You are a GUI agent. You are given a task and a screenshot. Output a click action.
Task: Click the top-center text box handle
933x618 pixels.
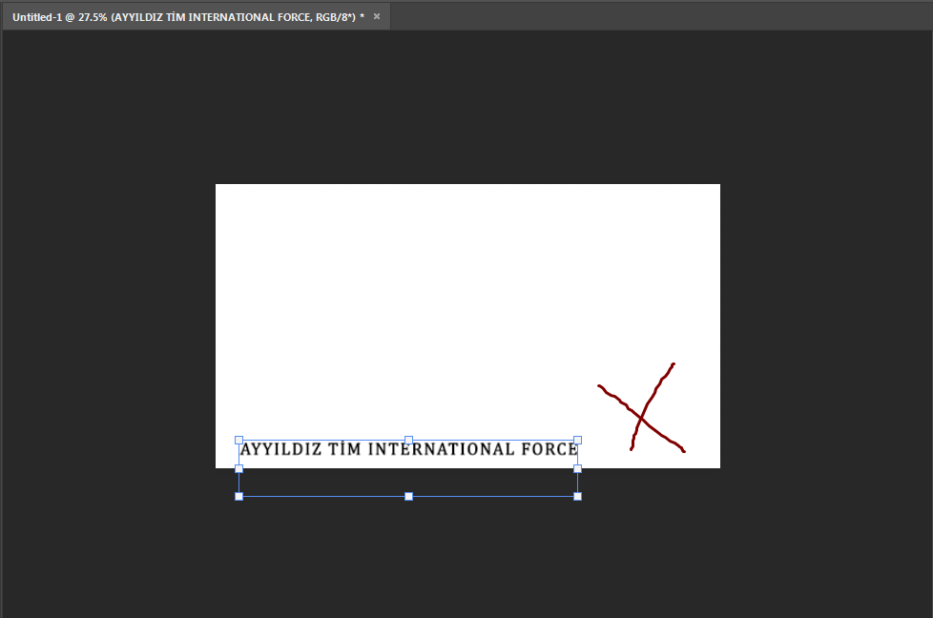(x=408, y=441)
